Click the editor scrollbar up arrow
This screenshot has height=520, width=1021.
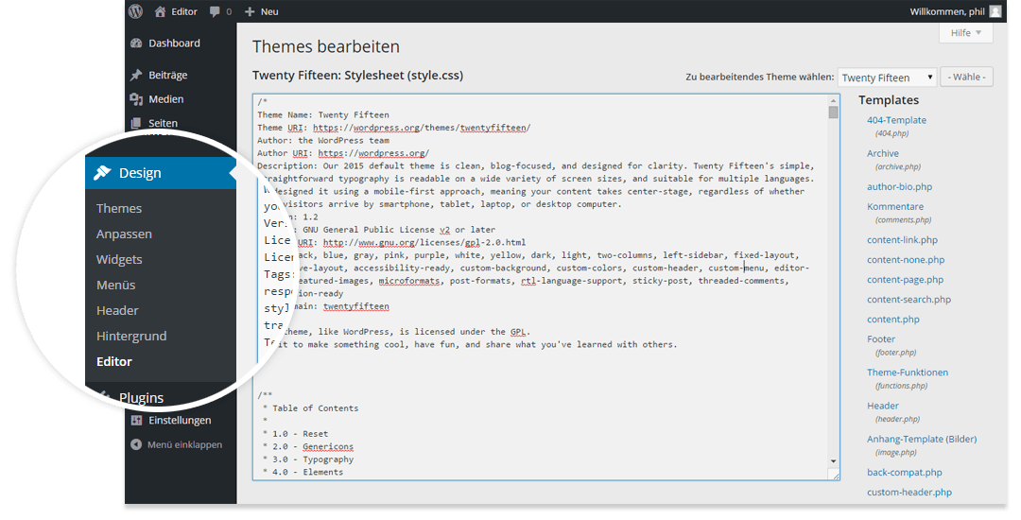click(x=833, y=100)
